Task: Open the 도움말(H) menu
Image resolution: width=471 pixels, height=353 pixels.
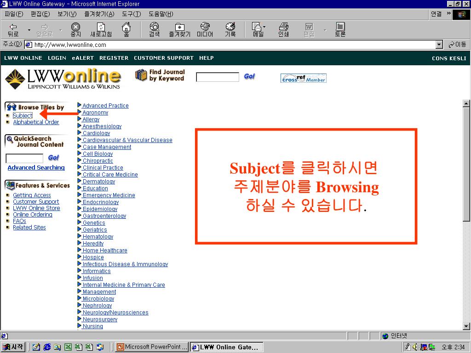Action: point(161,14)
